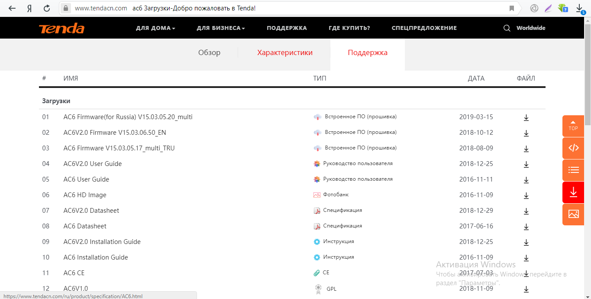The image size is (591, 299).
Task: Bookmark this page in address bar
Action: click(x=512, y=8)
